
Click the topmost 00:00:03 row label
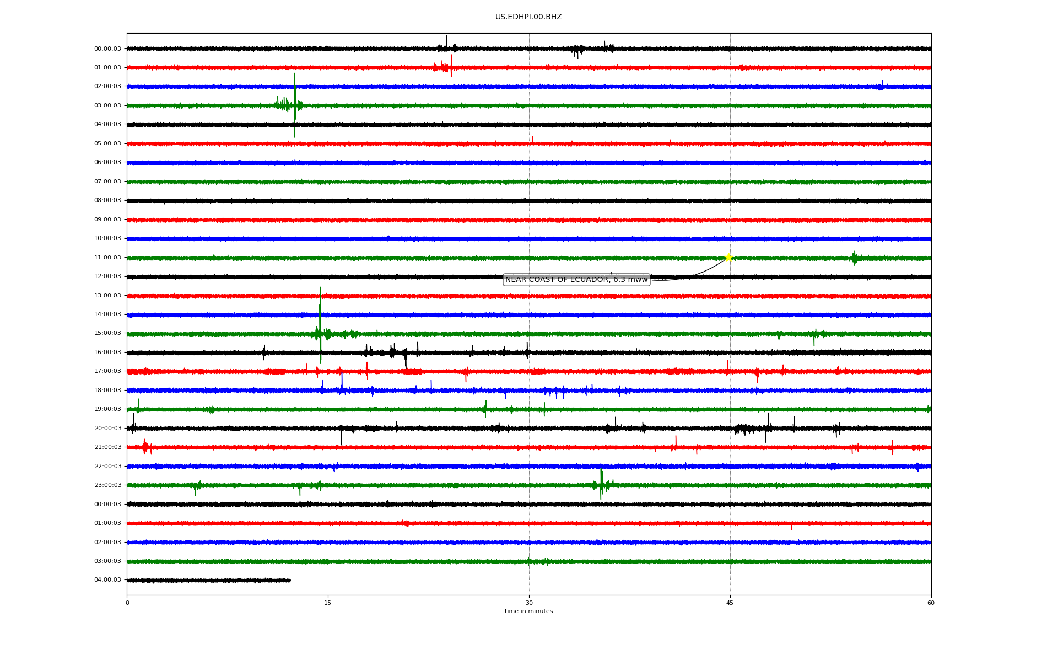point(107,49)
